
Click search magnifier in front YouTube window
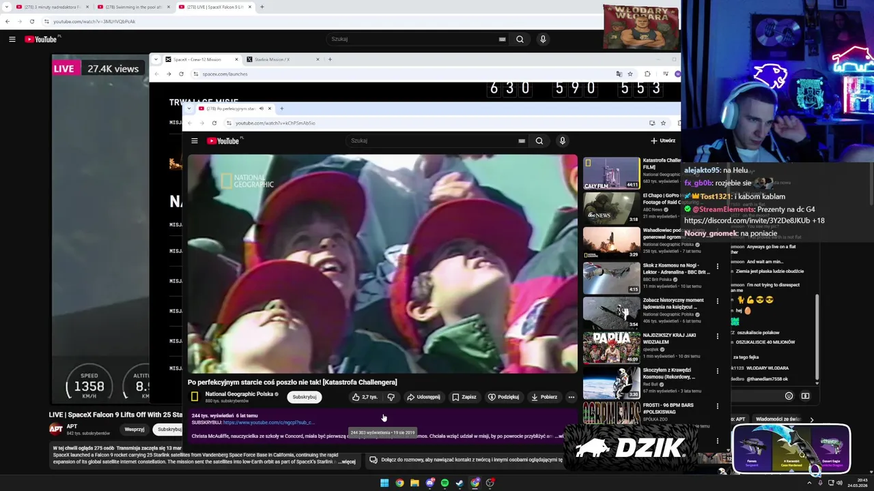point(539,140)
